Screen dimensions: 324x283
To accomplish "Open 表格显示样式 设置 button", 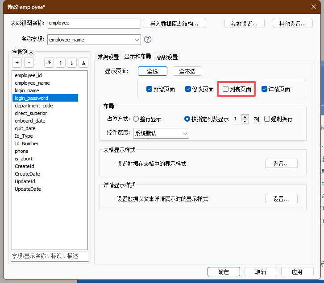I will 281,164.
